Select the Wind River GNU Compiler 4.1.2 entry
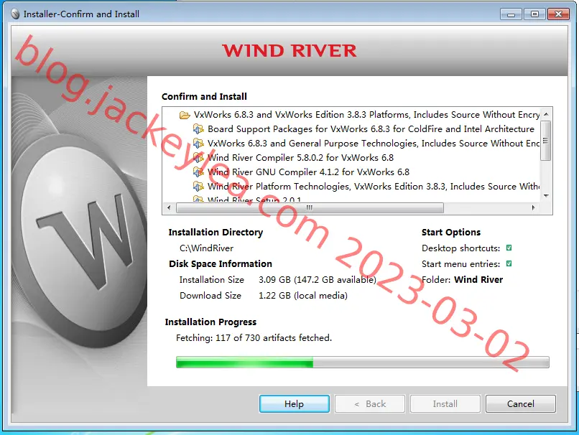Screen dimensions: 579x435 pos(308,172)
